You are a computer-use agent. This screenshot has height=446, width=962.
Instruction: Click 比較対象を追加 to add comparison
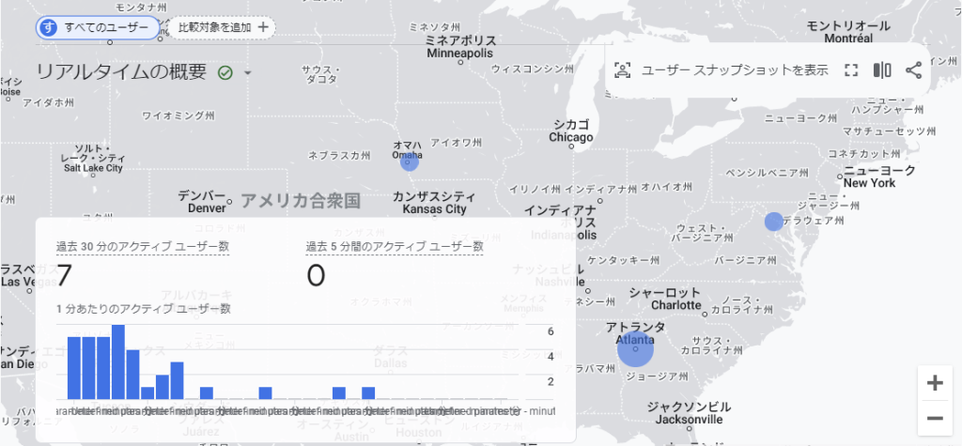tap(224, 27)
